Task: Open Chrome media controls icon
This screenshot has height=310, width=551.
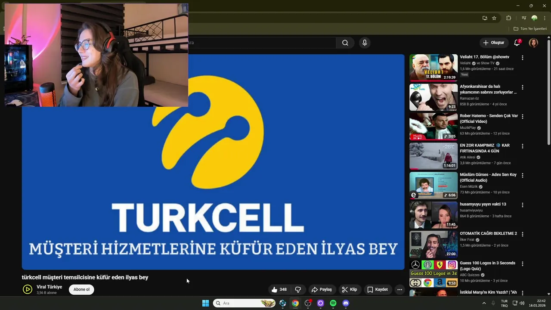Action: pyautogui.click(x=524, y=18)
